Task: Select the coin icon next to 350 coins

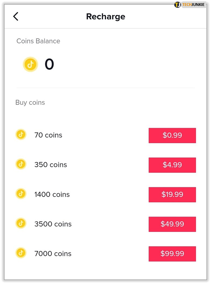Action: [x=21, y=165]
